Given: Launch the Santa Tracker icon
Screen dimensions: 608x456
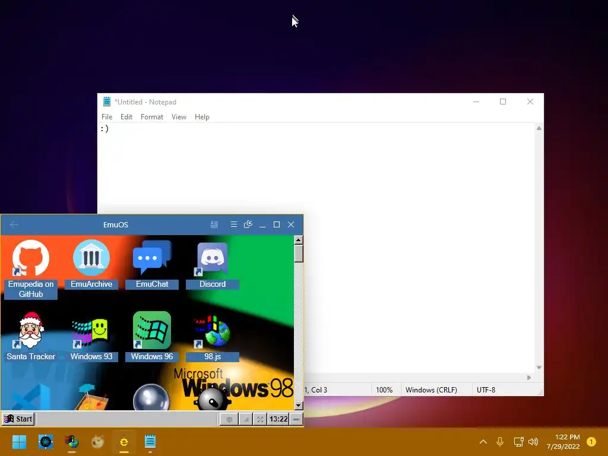Looking at the screenshot, I should pos(31,337).
